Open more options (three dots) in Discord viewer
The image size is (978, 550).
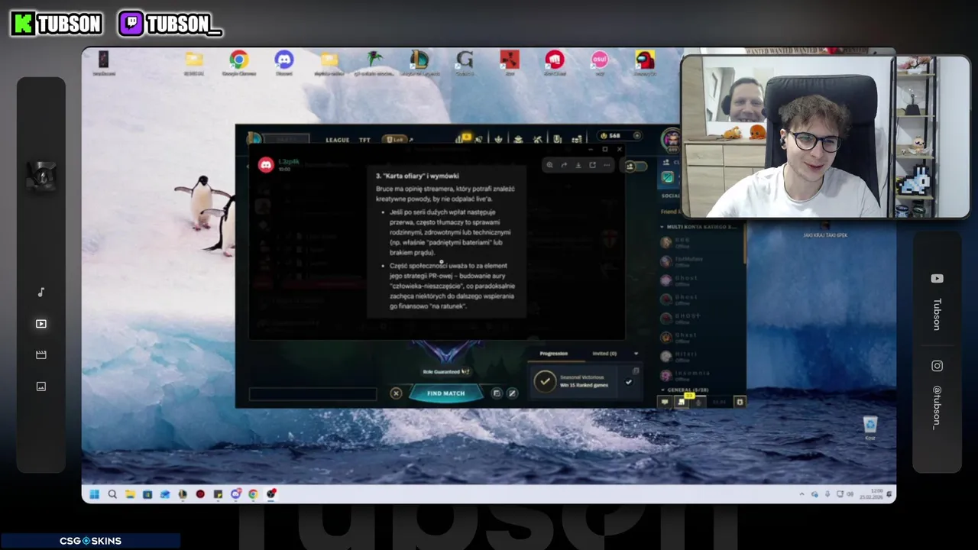[607, 165]
